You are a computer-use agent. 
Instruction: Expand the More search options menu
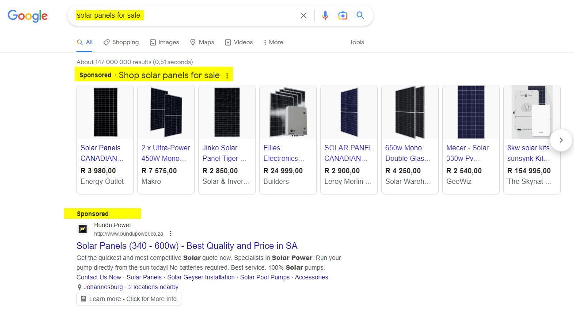[273, 42]
